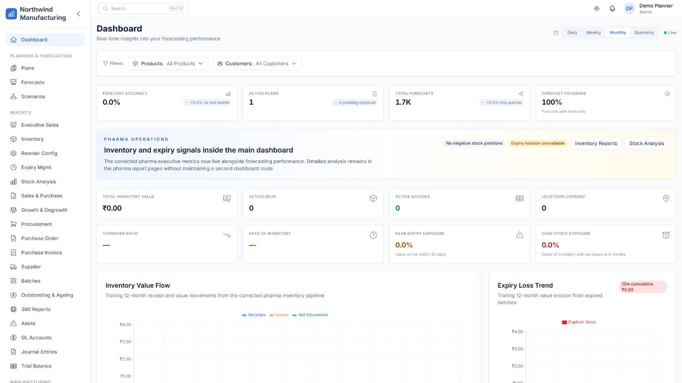Click the Reorder Config gear icon

tap(13, 153)
